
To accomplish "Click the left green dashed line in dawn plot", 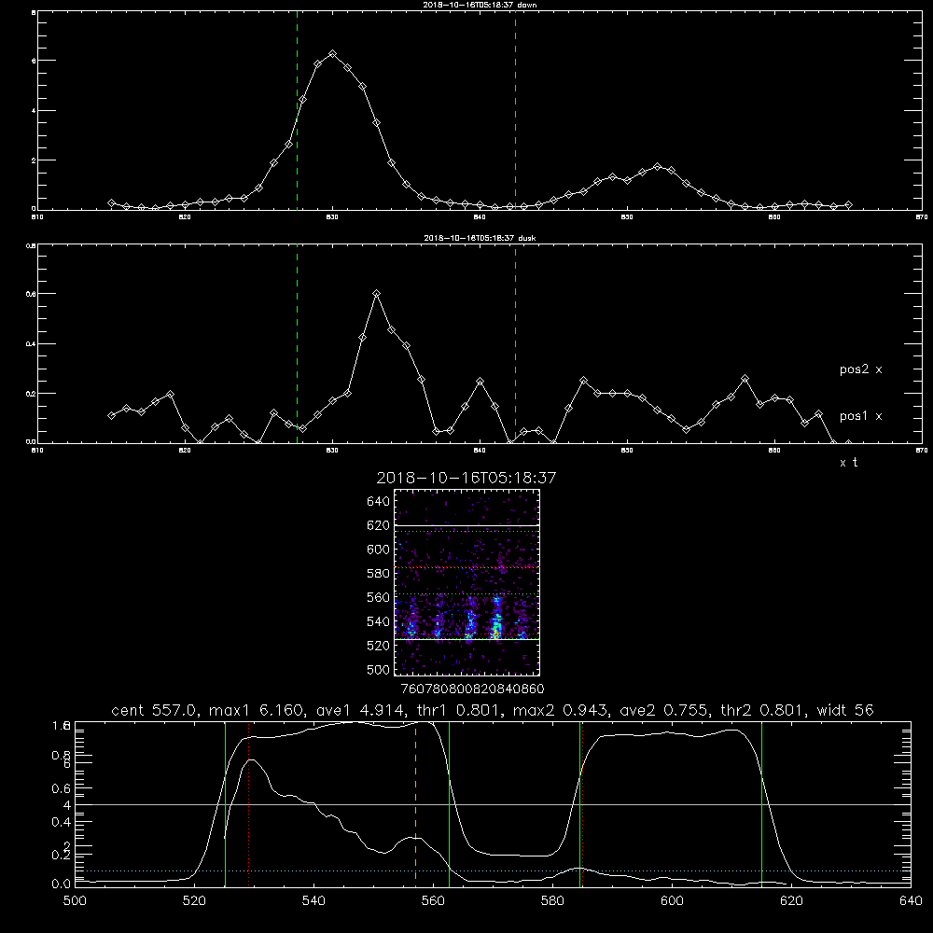I will (297, 110).
